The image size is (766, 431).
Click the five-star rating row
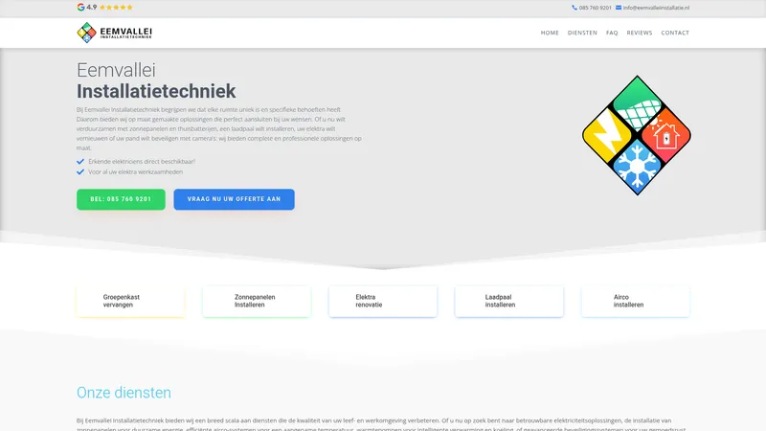pos(116,8)
